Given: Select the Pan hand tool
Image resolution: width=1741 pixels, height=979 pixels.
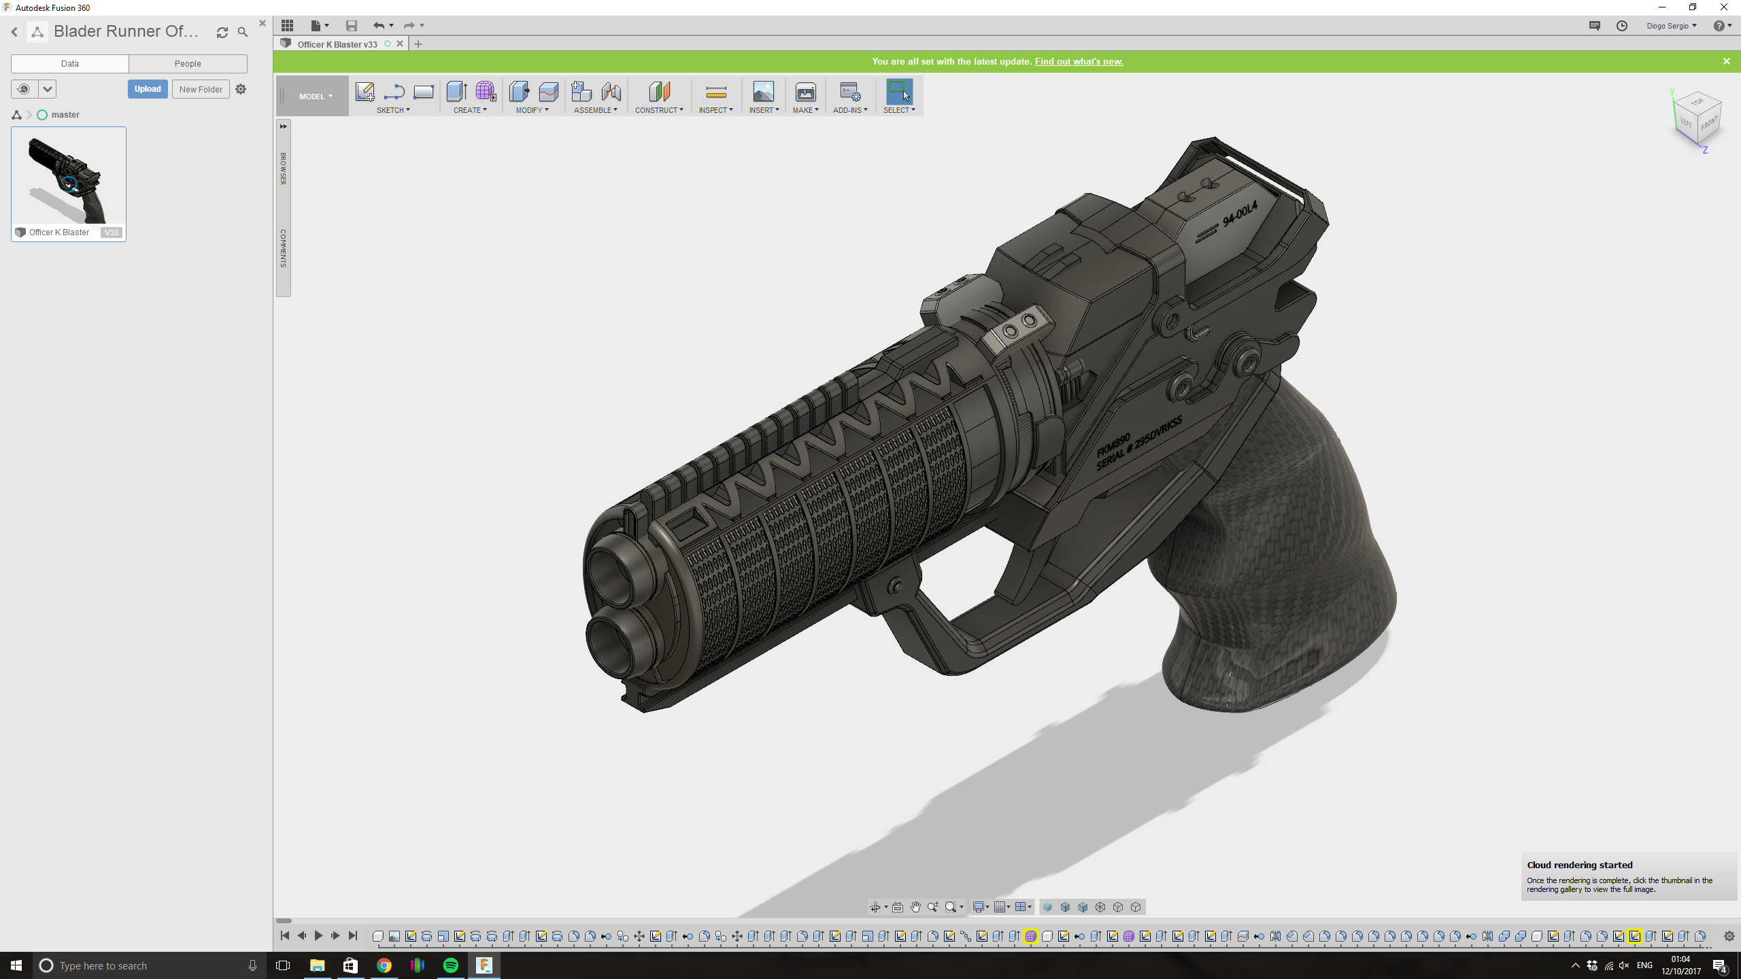Looking at the screenshot, I should click(915, 907).
